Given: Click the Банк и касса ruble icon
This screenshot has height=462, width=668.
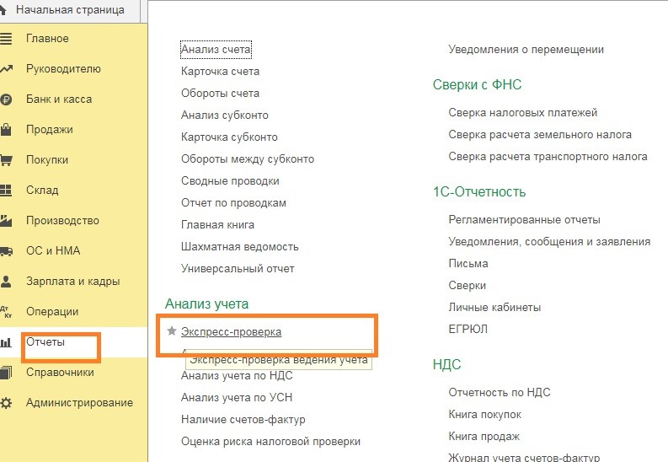Looking at the screenshot, I should tap(6, 99).
